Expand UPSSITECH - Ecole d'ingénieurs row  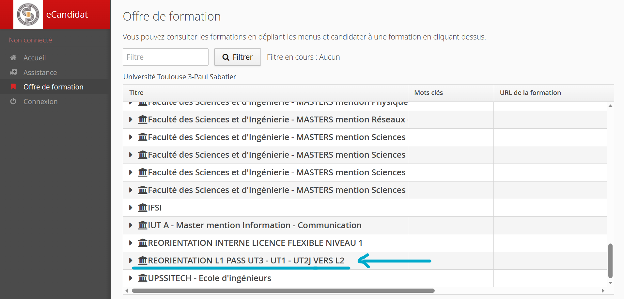pos(131,278)
